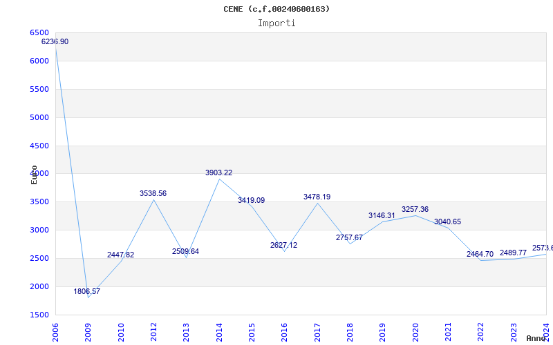Click y-axis tick 4500
The height and width of the screenshot is (345, 553).
(x=39, y=146)
